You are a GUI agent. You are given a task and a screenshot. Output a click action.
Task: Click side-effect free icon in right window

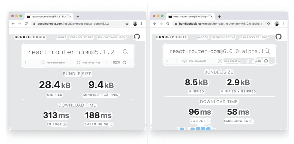coord(220,61)
